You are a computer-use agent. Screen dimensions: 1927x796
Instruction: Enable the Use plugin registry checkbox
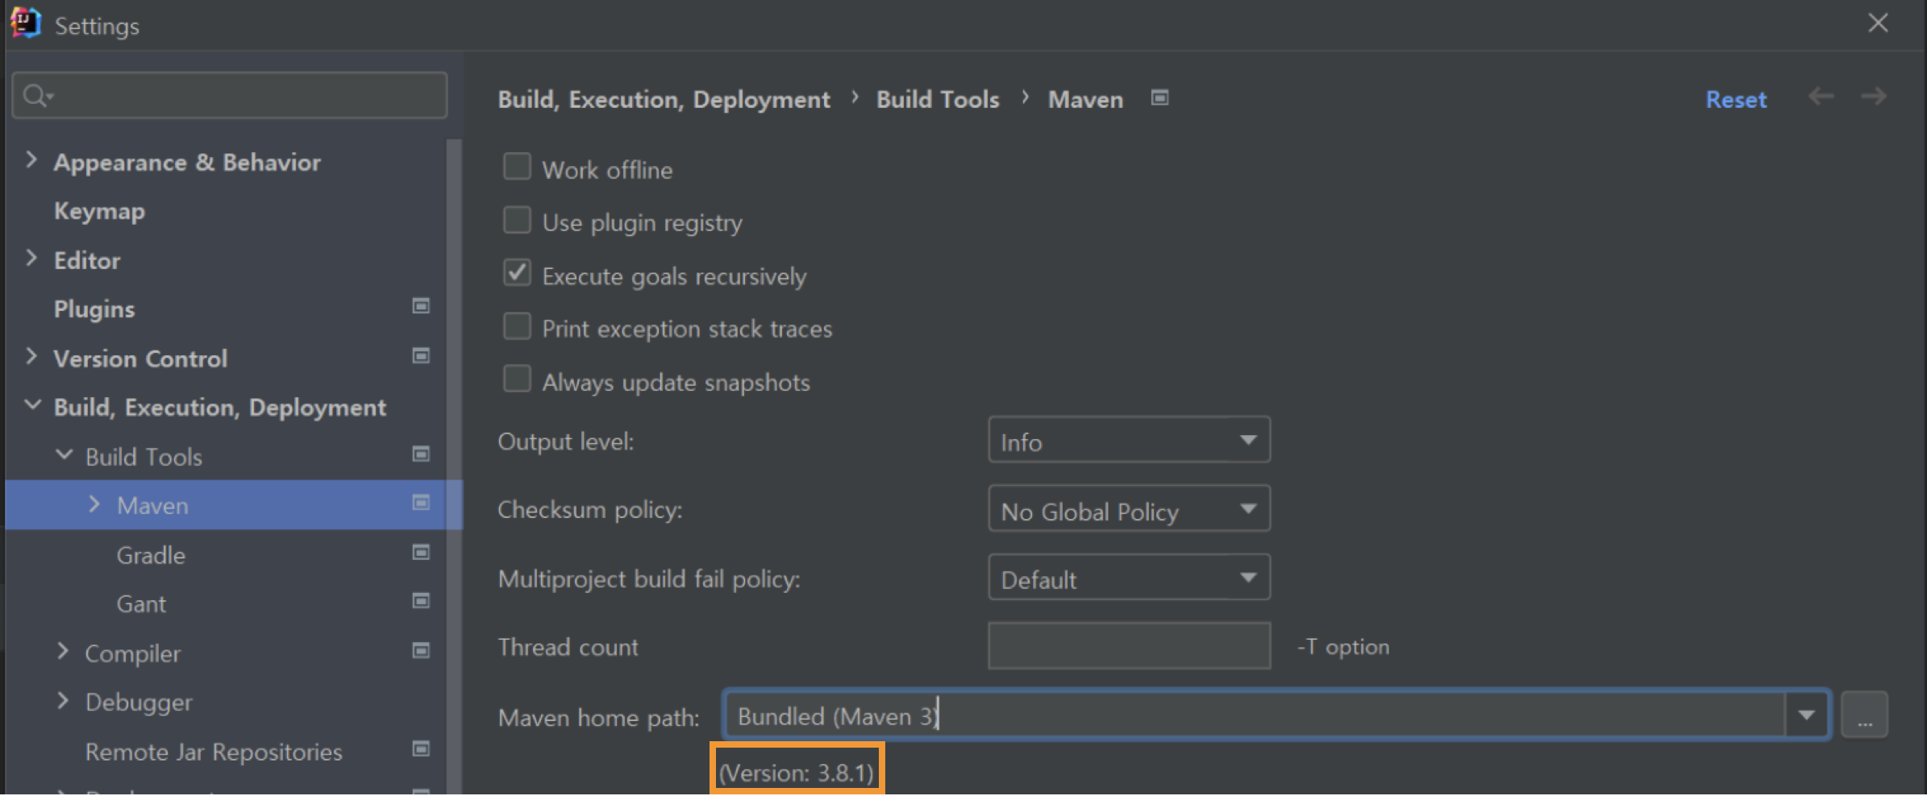coord(517,220)
